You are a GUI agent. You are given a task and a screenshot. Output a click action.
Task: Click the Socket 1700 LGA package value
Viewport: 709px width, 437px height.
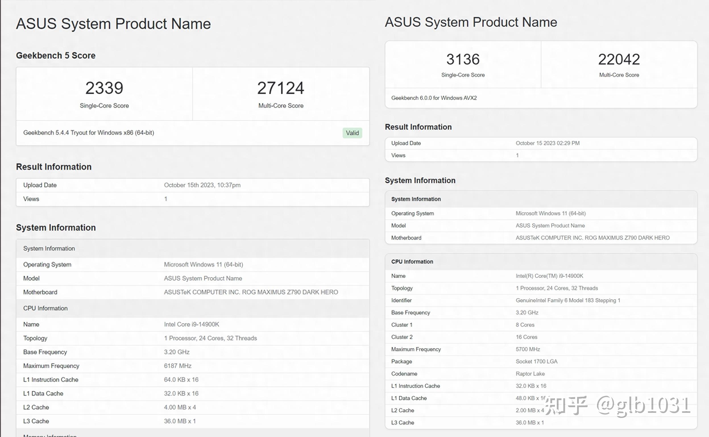pos(536,362)
